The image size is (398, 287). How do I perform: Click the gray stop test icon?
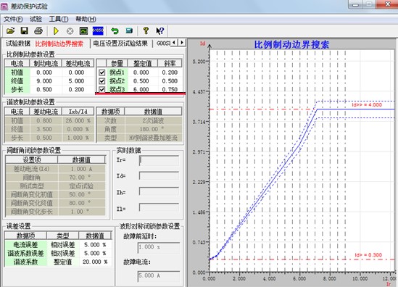coord(70,31)
